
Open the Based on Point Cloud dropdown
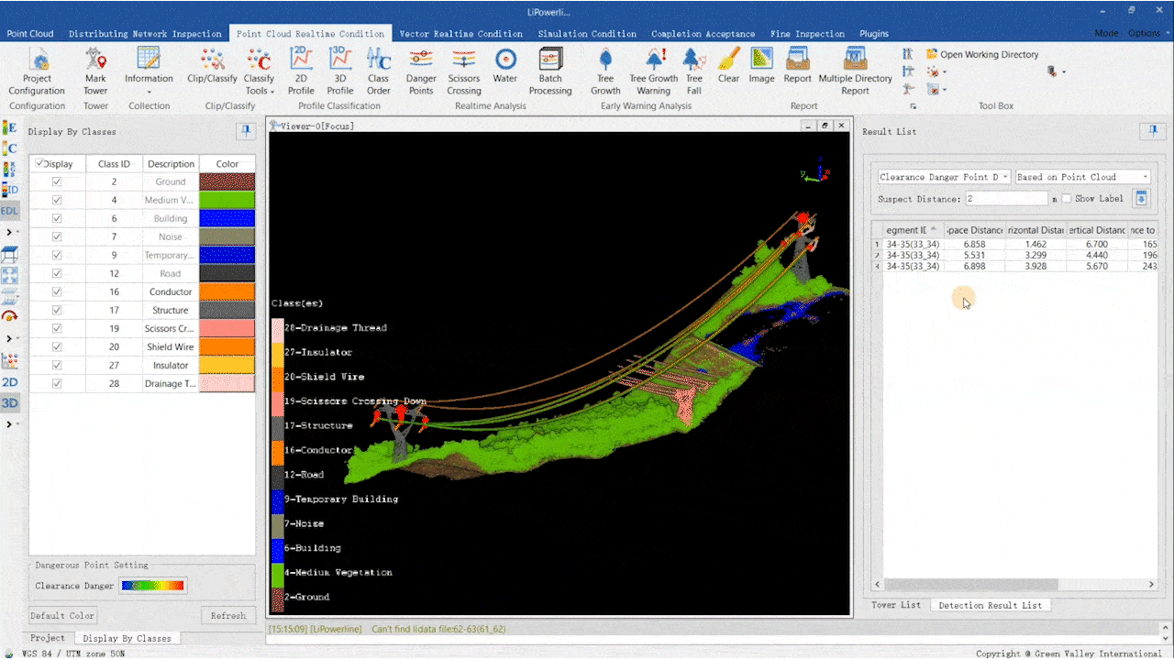click(x=1082, y=177)
